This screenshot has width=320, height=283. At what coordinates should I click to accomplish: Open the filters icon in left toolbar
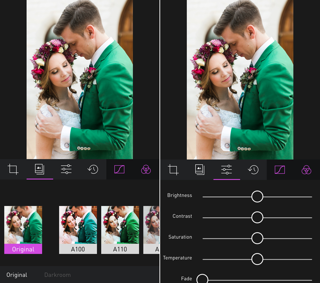pos(40,170)
